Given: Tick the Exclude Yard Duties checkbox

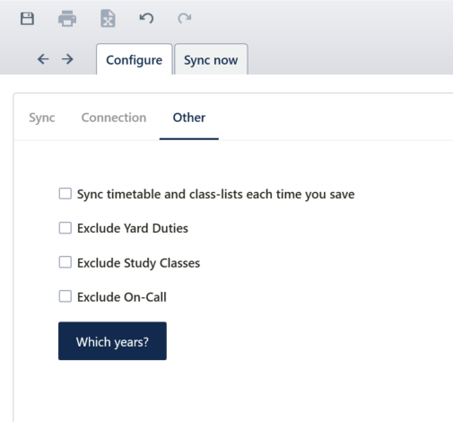Looking at the screenshot, I should 65,228.
